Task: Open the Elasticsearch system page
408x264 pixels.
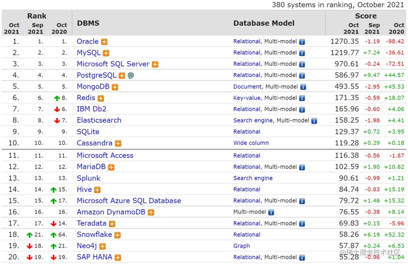Action: click(x=99, y=120)
